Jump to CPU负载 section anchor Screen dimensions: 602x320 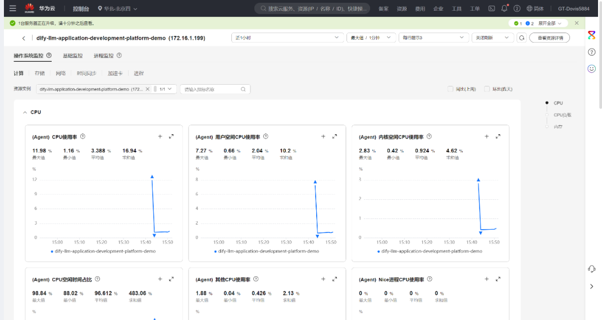point(562,115)
